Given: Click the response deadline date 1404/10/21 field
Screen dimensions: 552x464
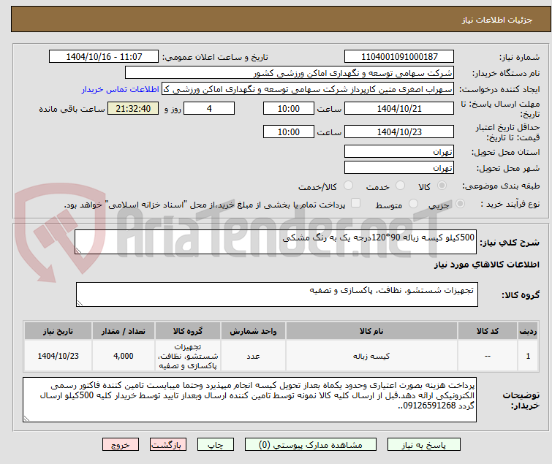Looking at the screenshot, I should coord(399,108).
